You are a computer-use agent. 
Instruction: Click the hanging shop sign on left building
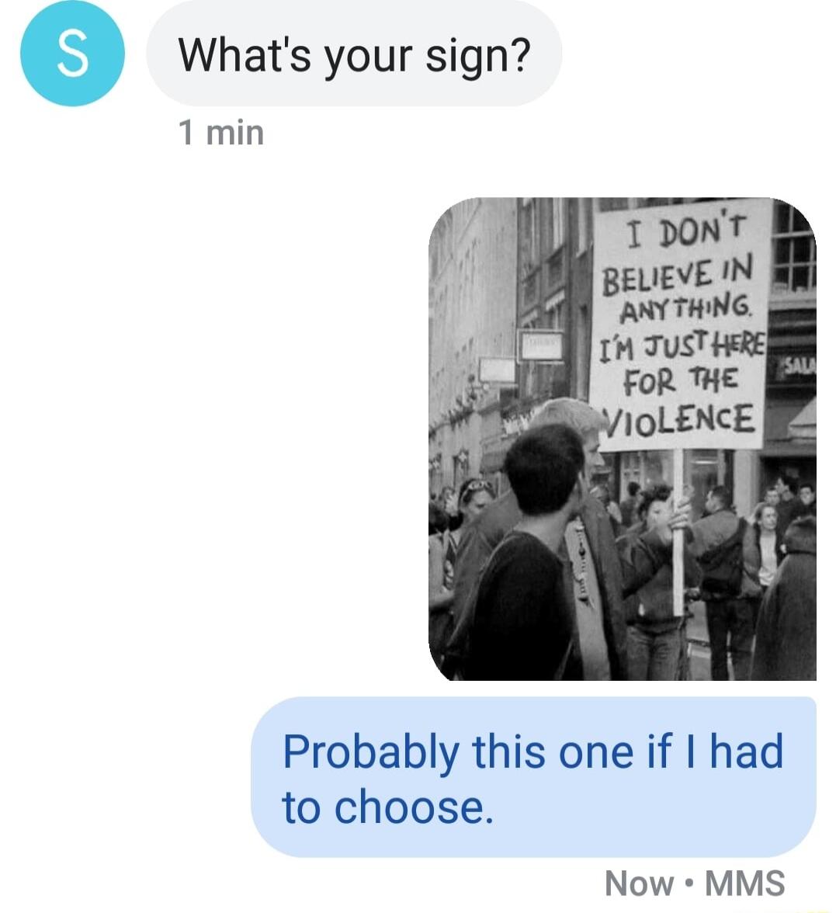point(541,346)
